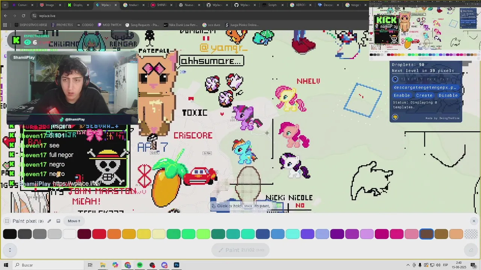Click the site info icon left of URL
481x270 pixels.
(34, 16)
